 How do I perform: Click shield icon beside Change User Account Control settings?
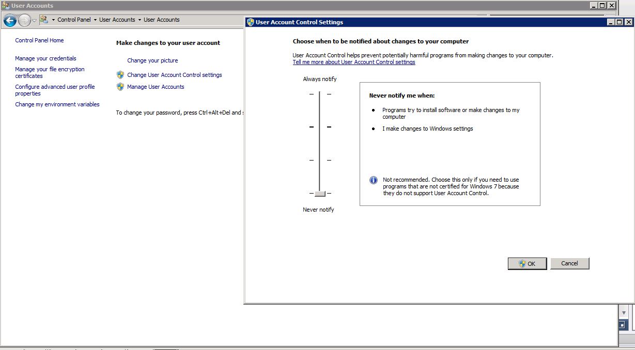click(120, 75)
